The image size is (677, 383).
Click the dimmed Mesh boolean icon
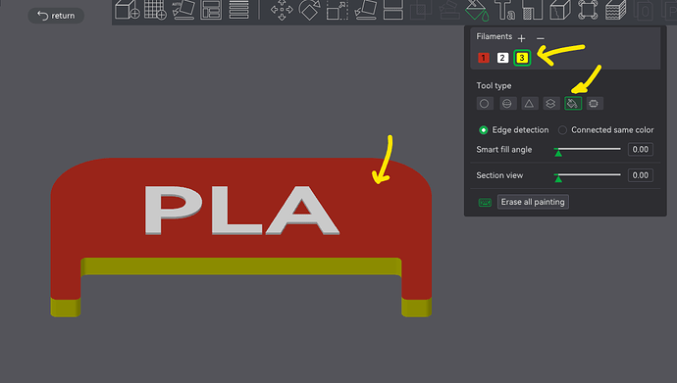click(x=421, y=11)
